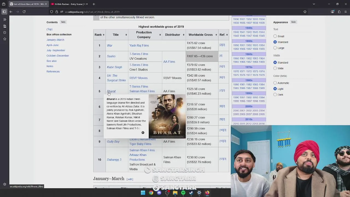350x197 pixels.
Task: Open Steam from the taskbar
Action: (x=191, y=193)
